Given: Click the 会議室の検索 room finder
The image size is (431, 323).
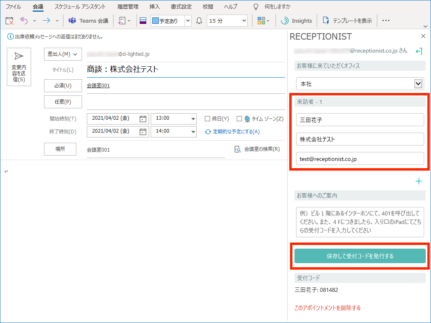Looking at the screenshot, I should point(257,149).
